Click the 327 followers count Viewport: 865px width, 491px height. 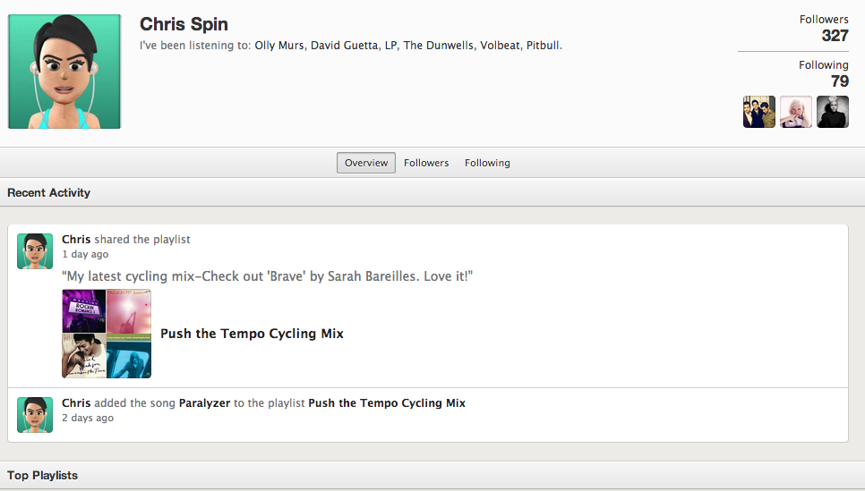[835, 36]
